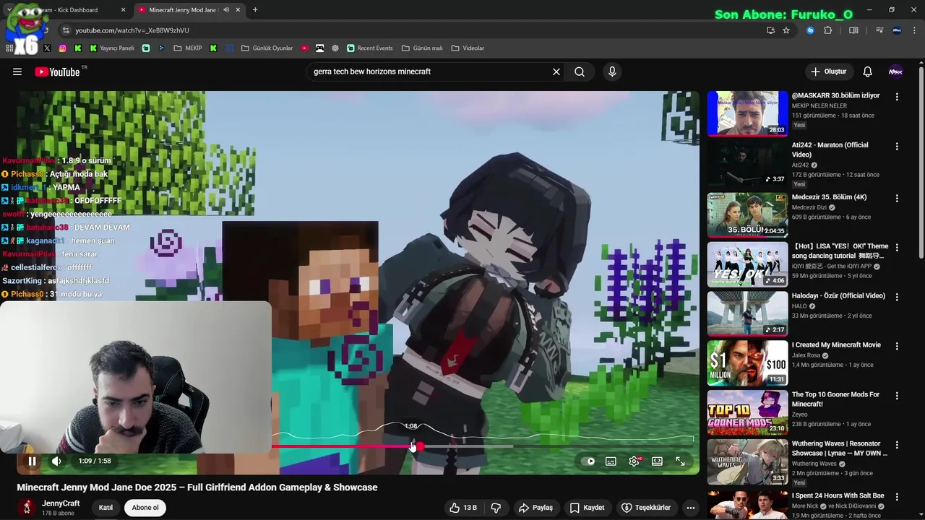Open options for Halodayı Özür video

tap(897, 297)
